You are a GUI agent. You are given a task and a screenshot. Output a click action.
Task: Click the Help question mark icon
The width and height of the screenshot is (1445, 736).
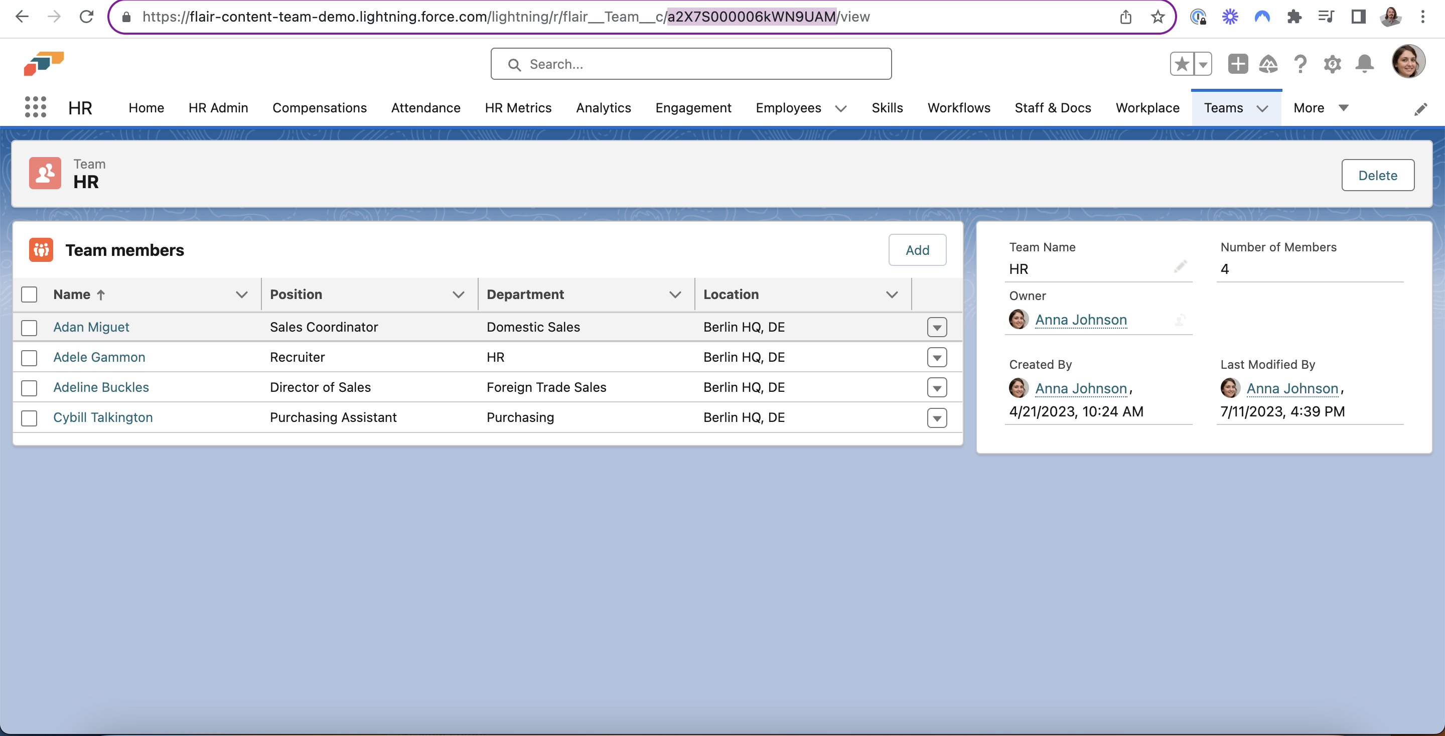tap(1299, 64)
